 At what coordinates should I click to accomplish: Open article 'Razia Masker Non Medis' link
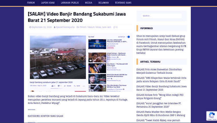[x=161, y=113]
